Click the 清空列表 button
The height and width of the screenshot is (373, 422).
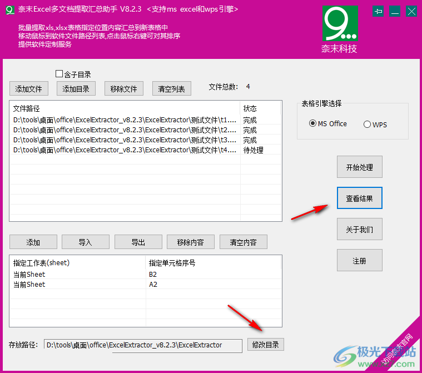[172, 88]
